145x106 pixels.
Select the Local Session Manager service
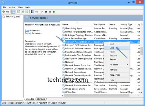coord(101,38)
